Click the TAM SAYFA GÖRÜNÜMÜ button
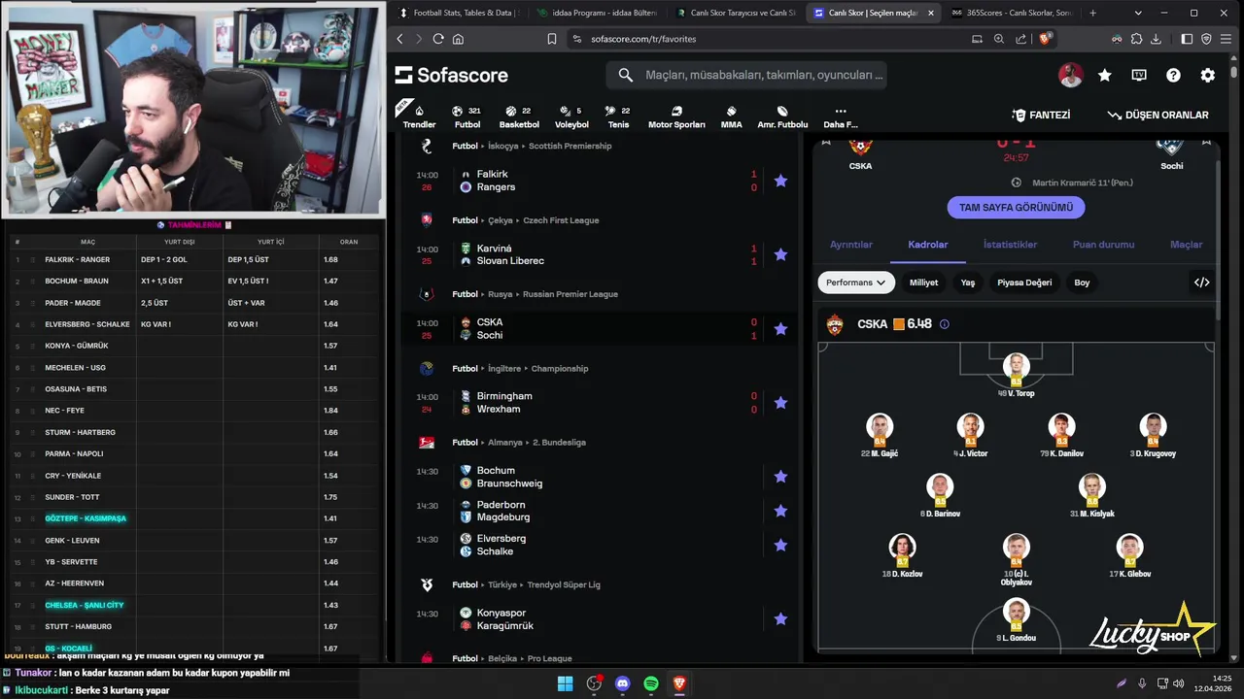 [1016, 208]
